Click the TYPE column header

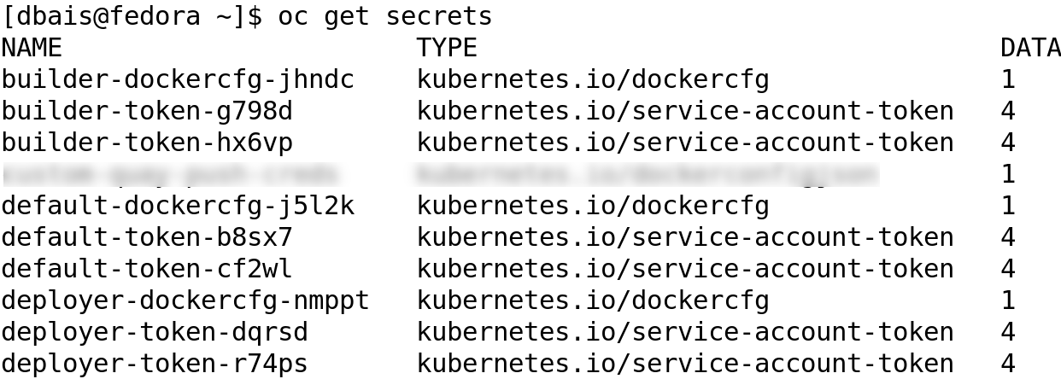[x=447, y=48]
